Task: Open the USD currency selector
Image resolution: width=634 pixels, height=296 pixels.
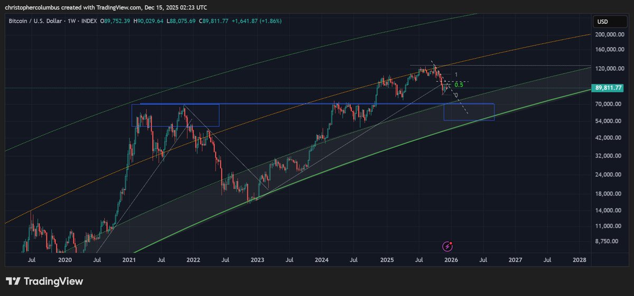Action: coord(603,22)
